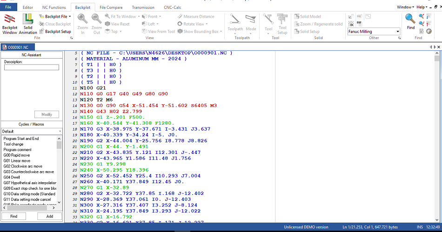Open the File Compare tab
The height and width of the screenshot is (232, 442).
click(110, 7)
